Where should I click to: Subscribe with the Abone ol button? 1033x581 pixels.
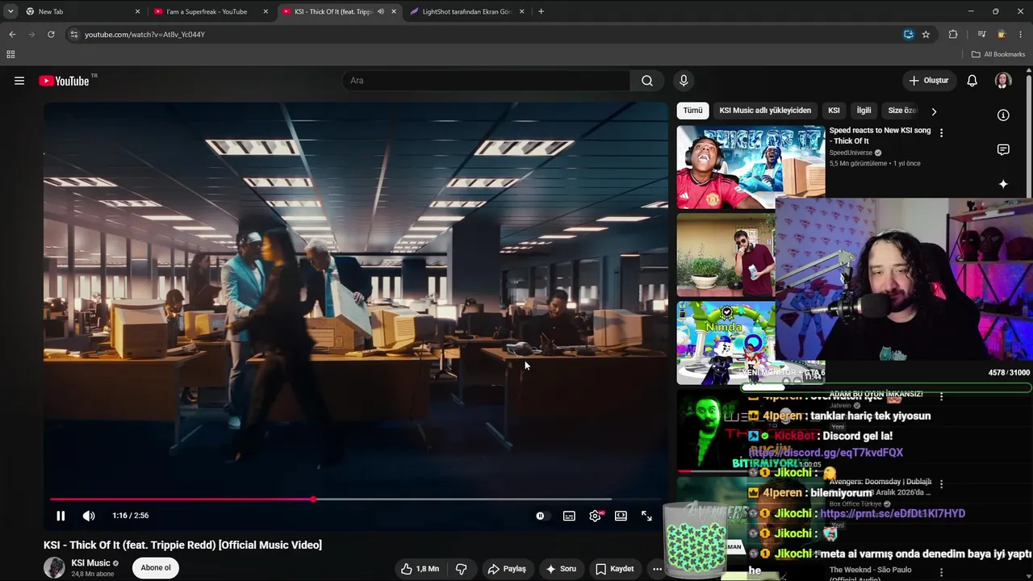pos(156,568)
